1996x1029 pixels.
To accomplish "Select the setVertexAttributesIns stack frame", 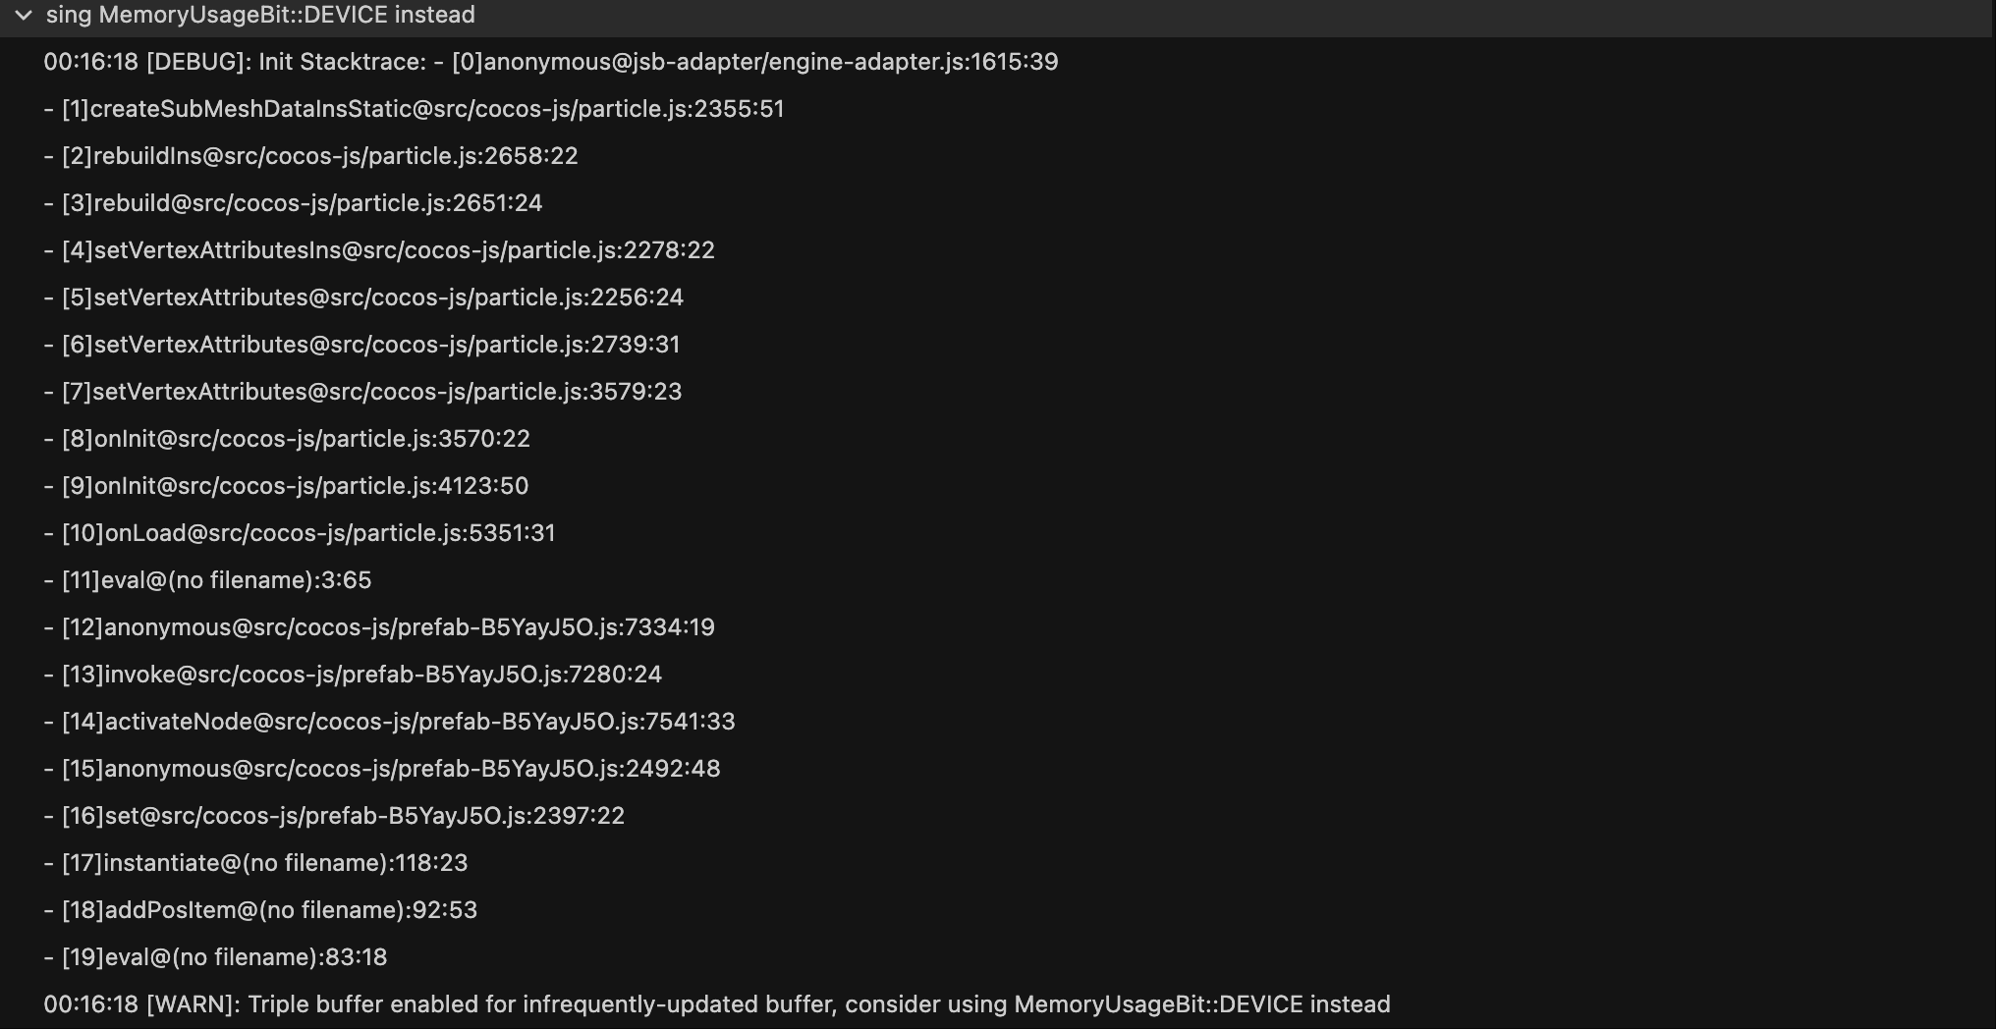I will click(x=379, y=250).
